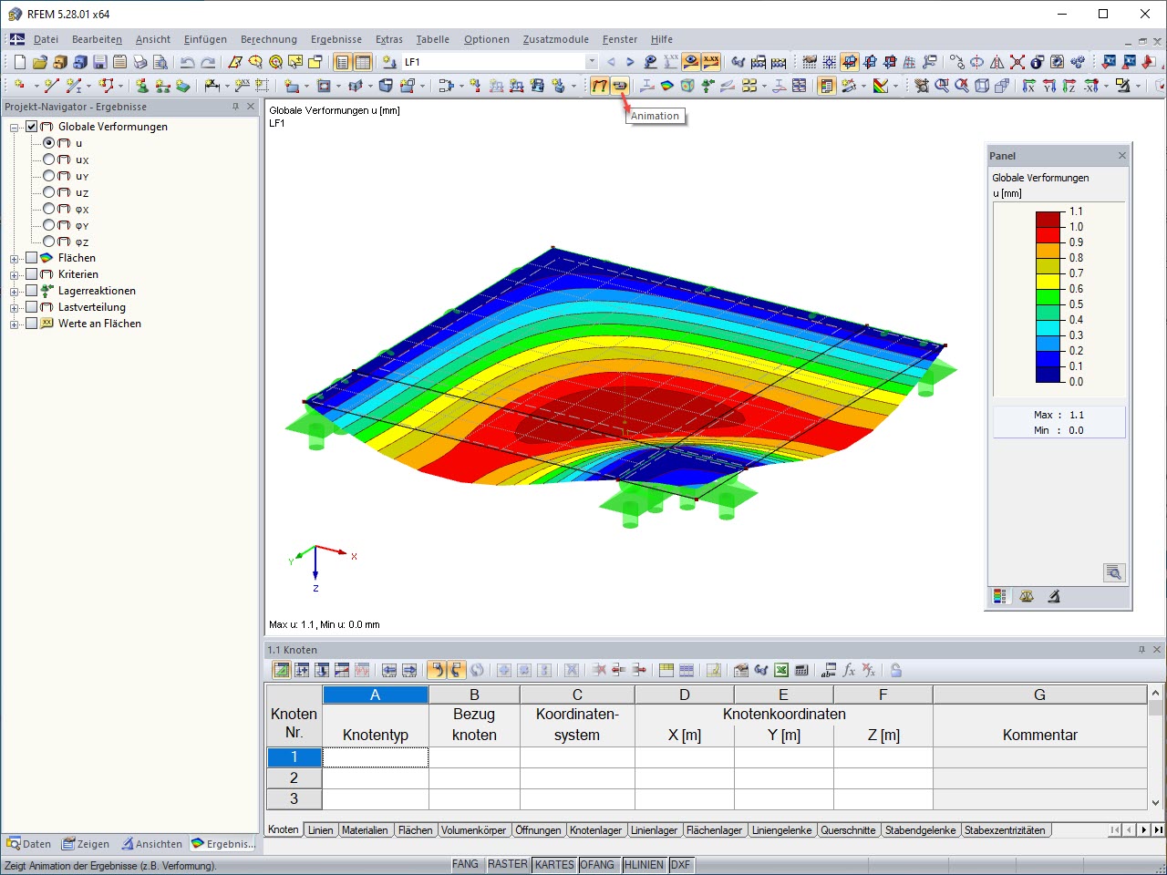Click the dark red 1.1 legend color
Viewport: 1167px width, 875px height.
(x=1048, y=219)
